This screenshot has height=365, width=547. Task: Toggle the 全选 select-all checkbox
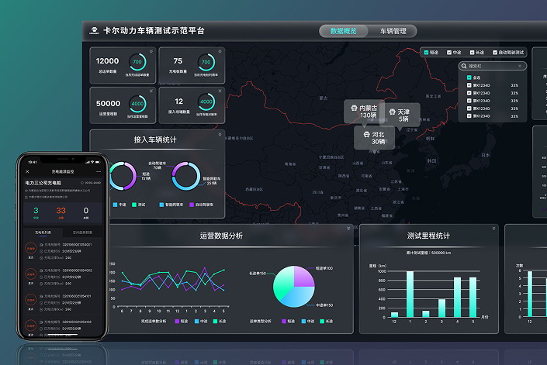point(468,77)
